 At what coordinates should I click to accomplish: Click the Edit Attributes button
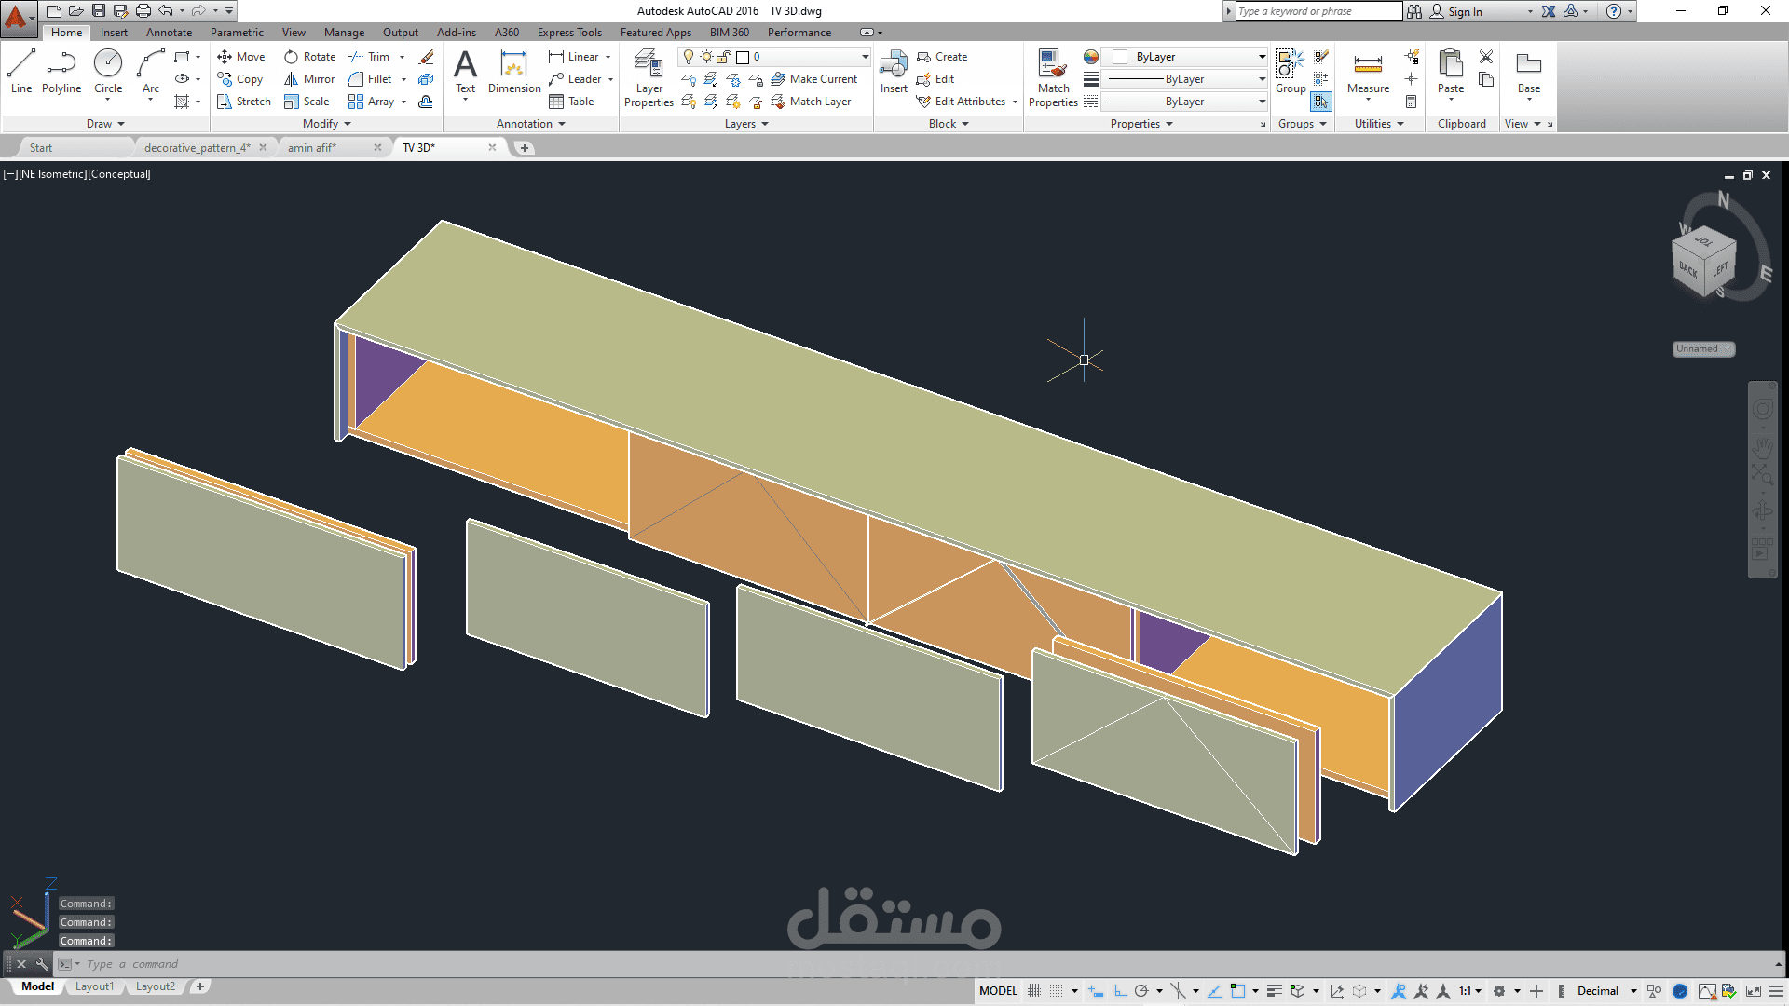(x=969, y=102)
